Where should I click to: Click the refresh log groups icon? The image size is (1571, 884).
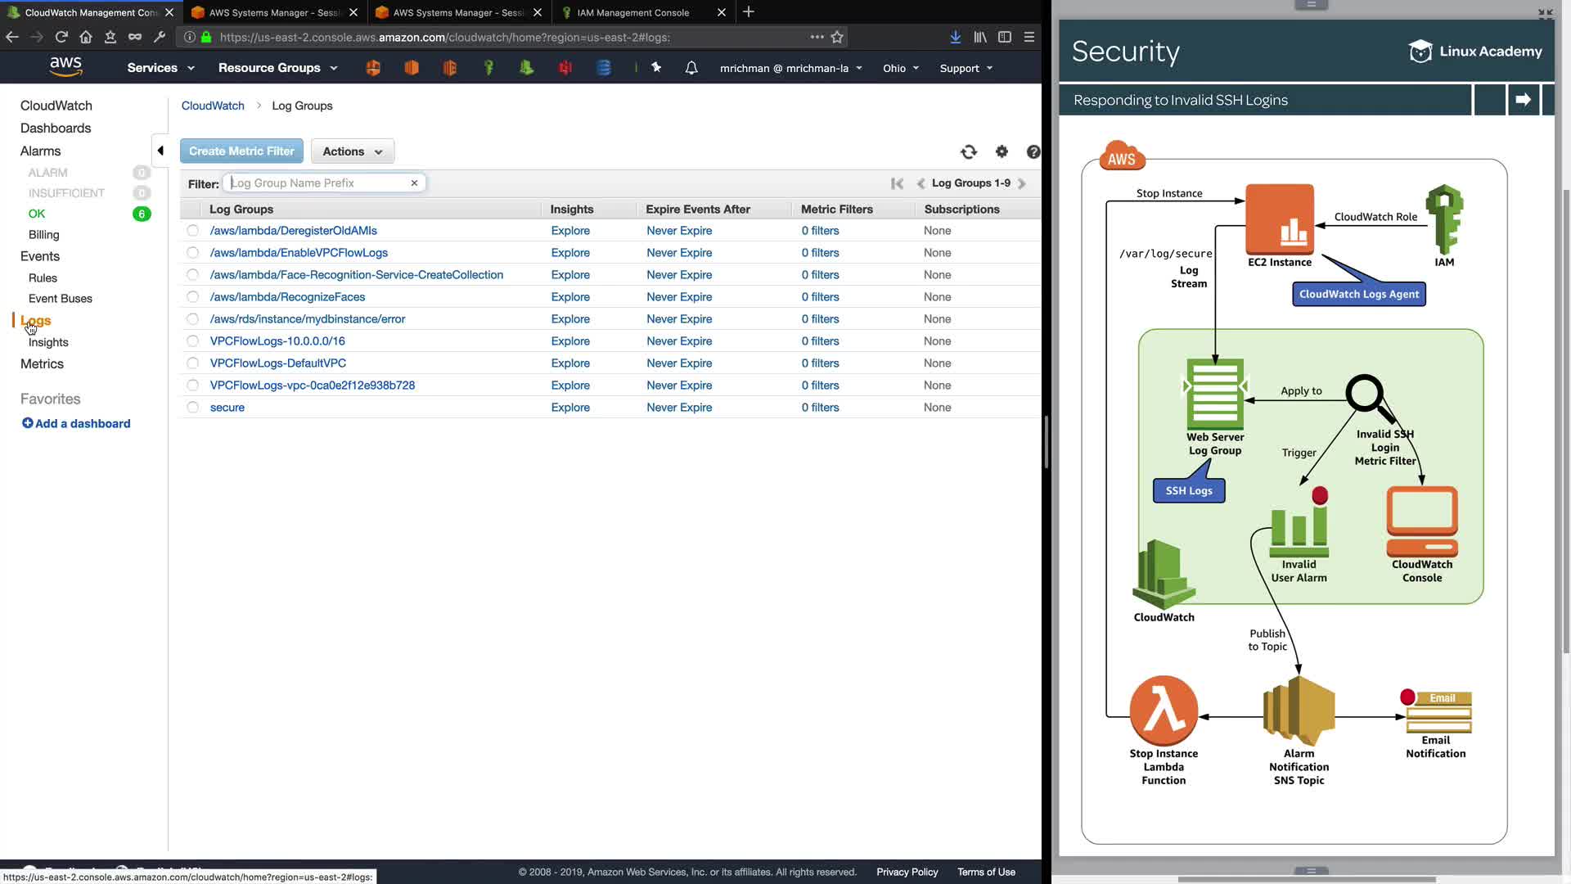click(969, 151)
